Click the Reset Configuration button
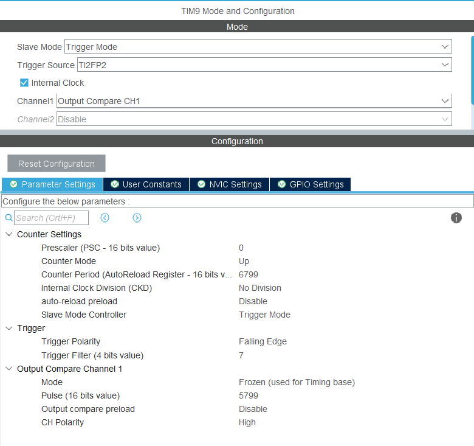Image resolution: width=474 pixels, height=446 pixels. click(x=57, y=164)
